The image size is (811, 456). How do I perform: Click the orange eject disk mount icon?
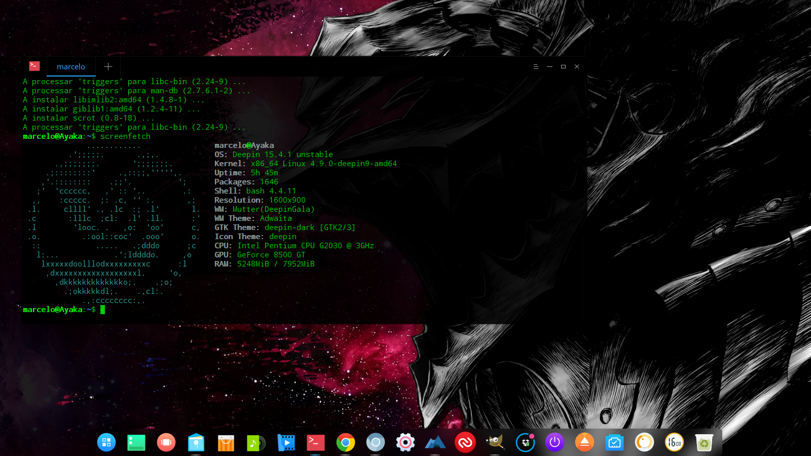584,442
